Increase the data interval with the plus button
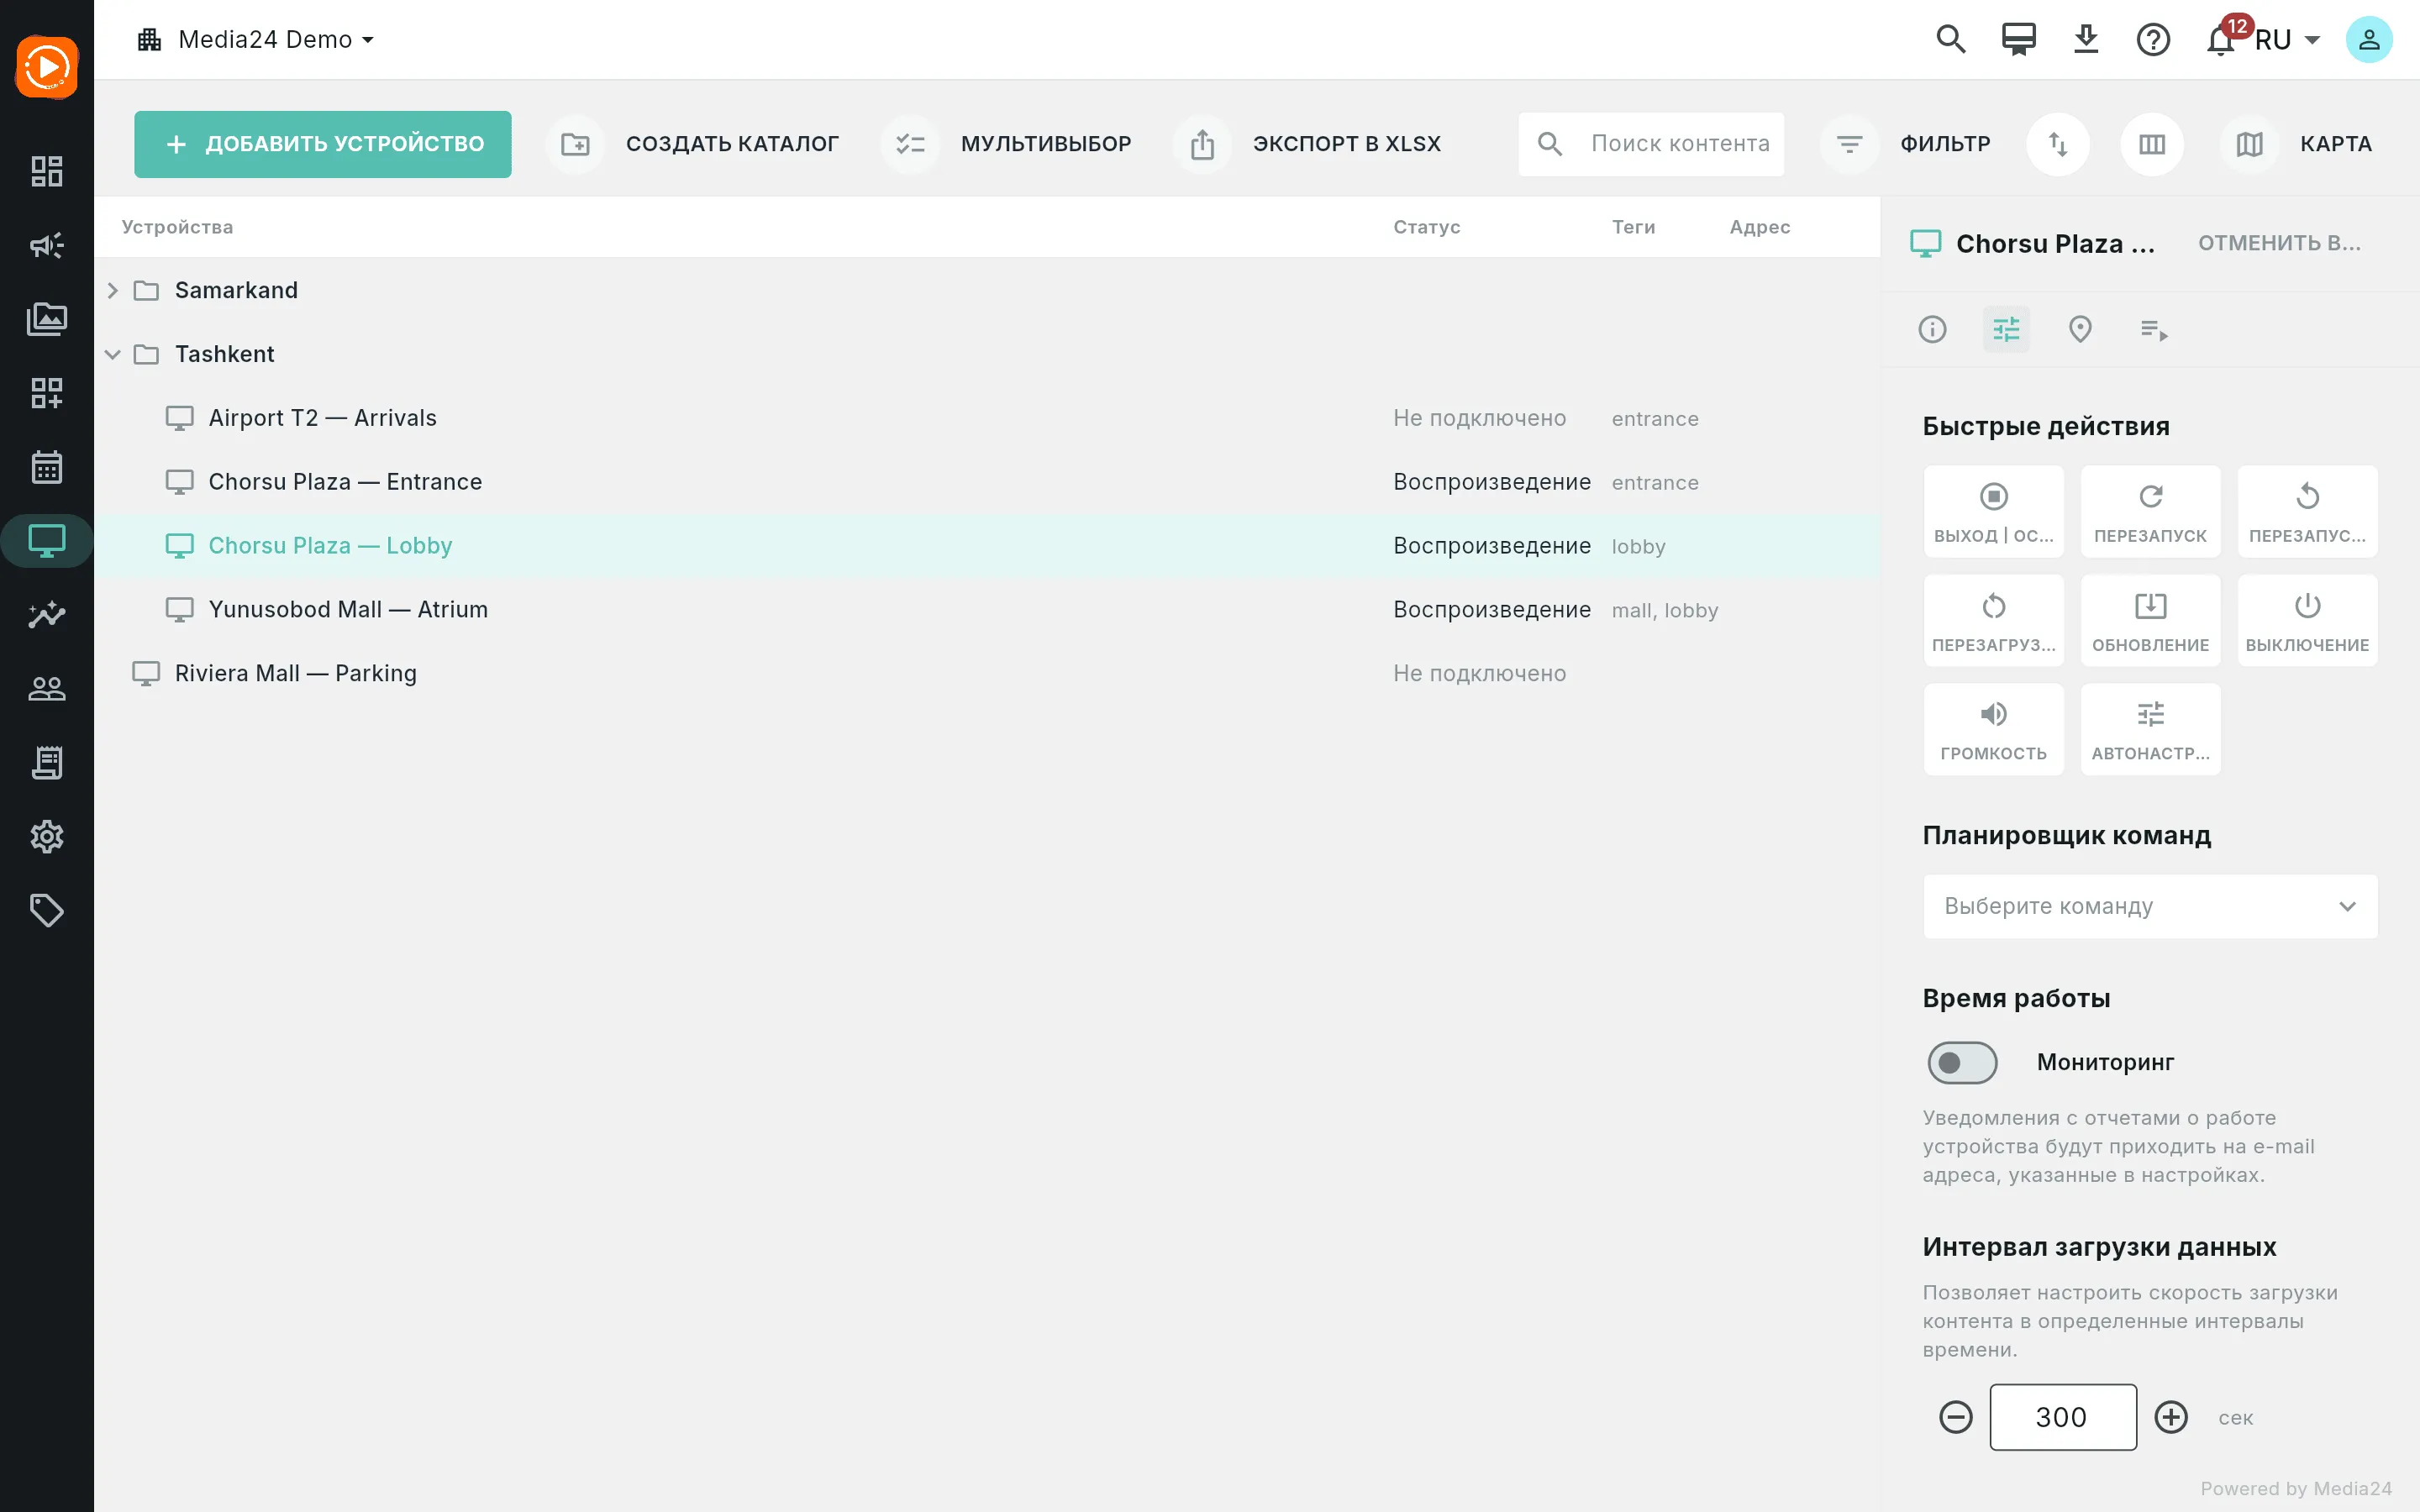Image resolution: width=2420 pixels, height=1512 pixels. [x=2171, y=1417]
